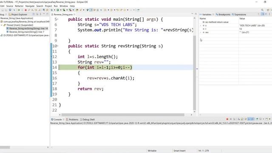
Task: Click line 16 'rev=rev+s.charAt(i);' in editor
Action: [x=110, y=78]
